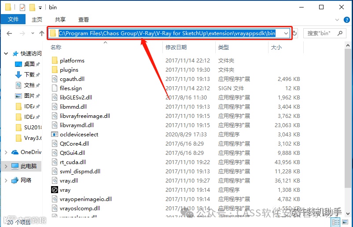Switch to the 查看 tab
353x227 pixels.
tap(84, 19)
